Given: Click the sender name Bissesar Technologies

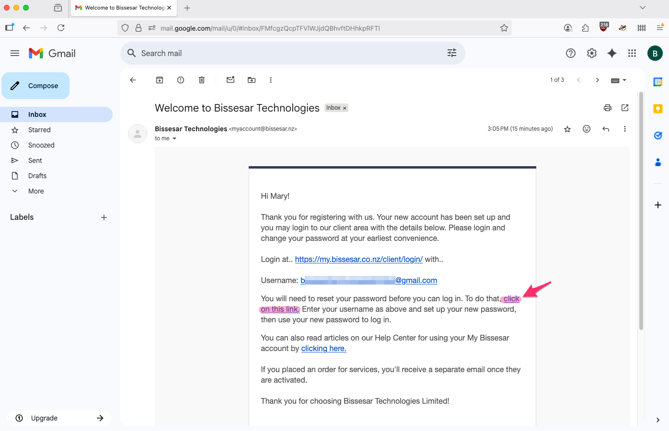Looking at the screenshot, I should [x=191, y=129].
